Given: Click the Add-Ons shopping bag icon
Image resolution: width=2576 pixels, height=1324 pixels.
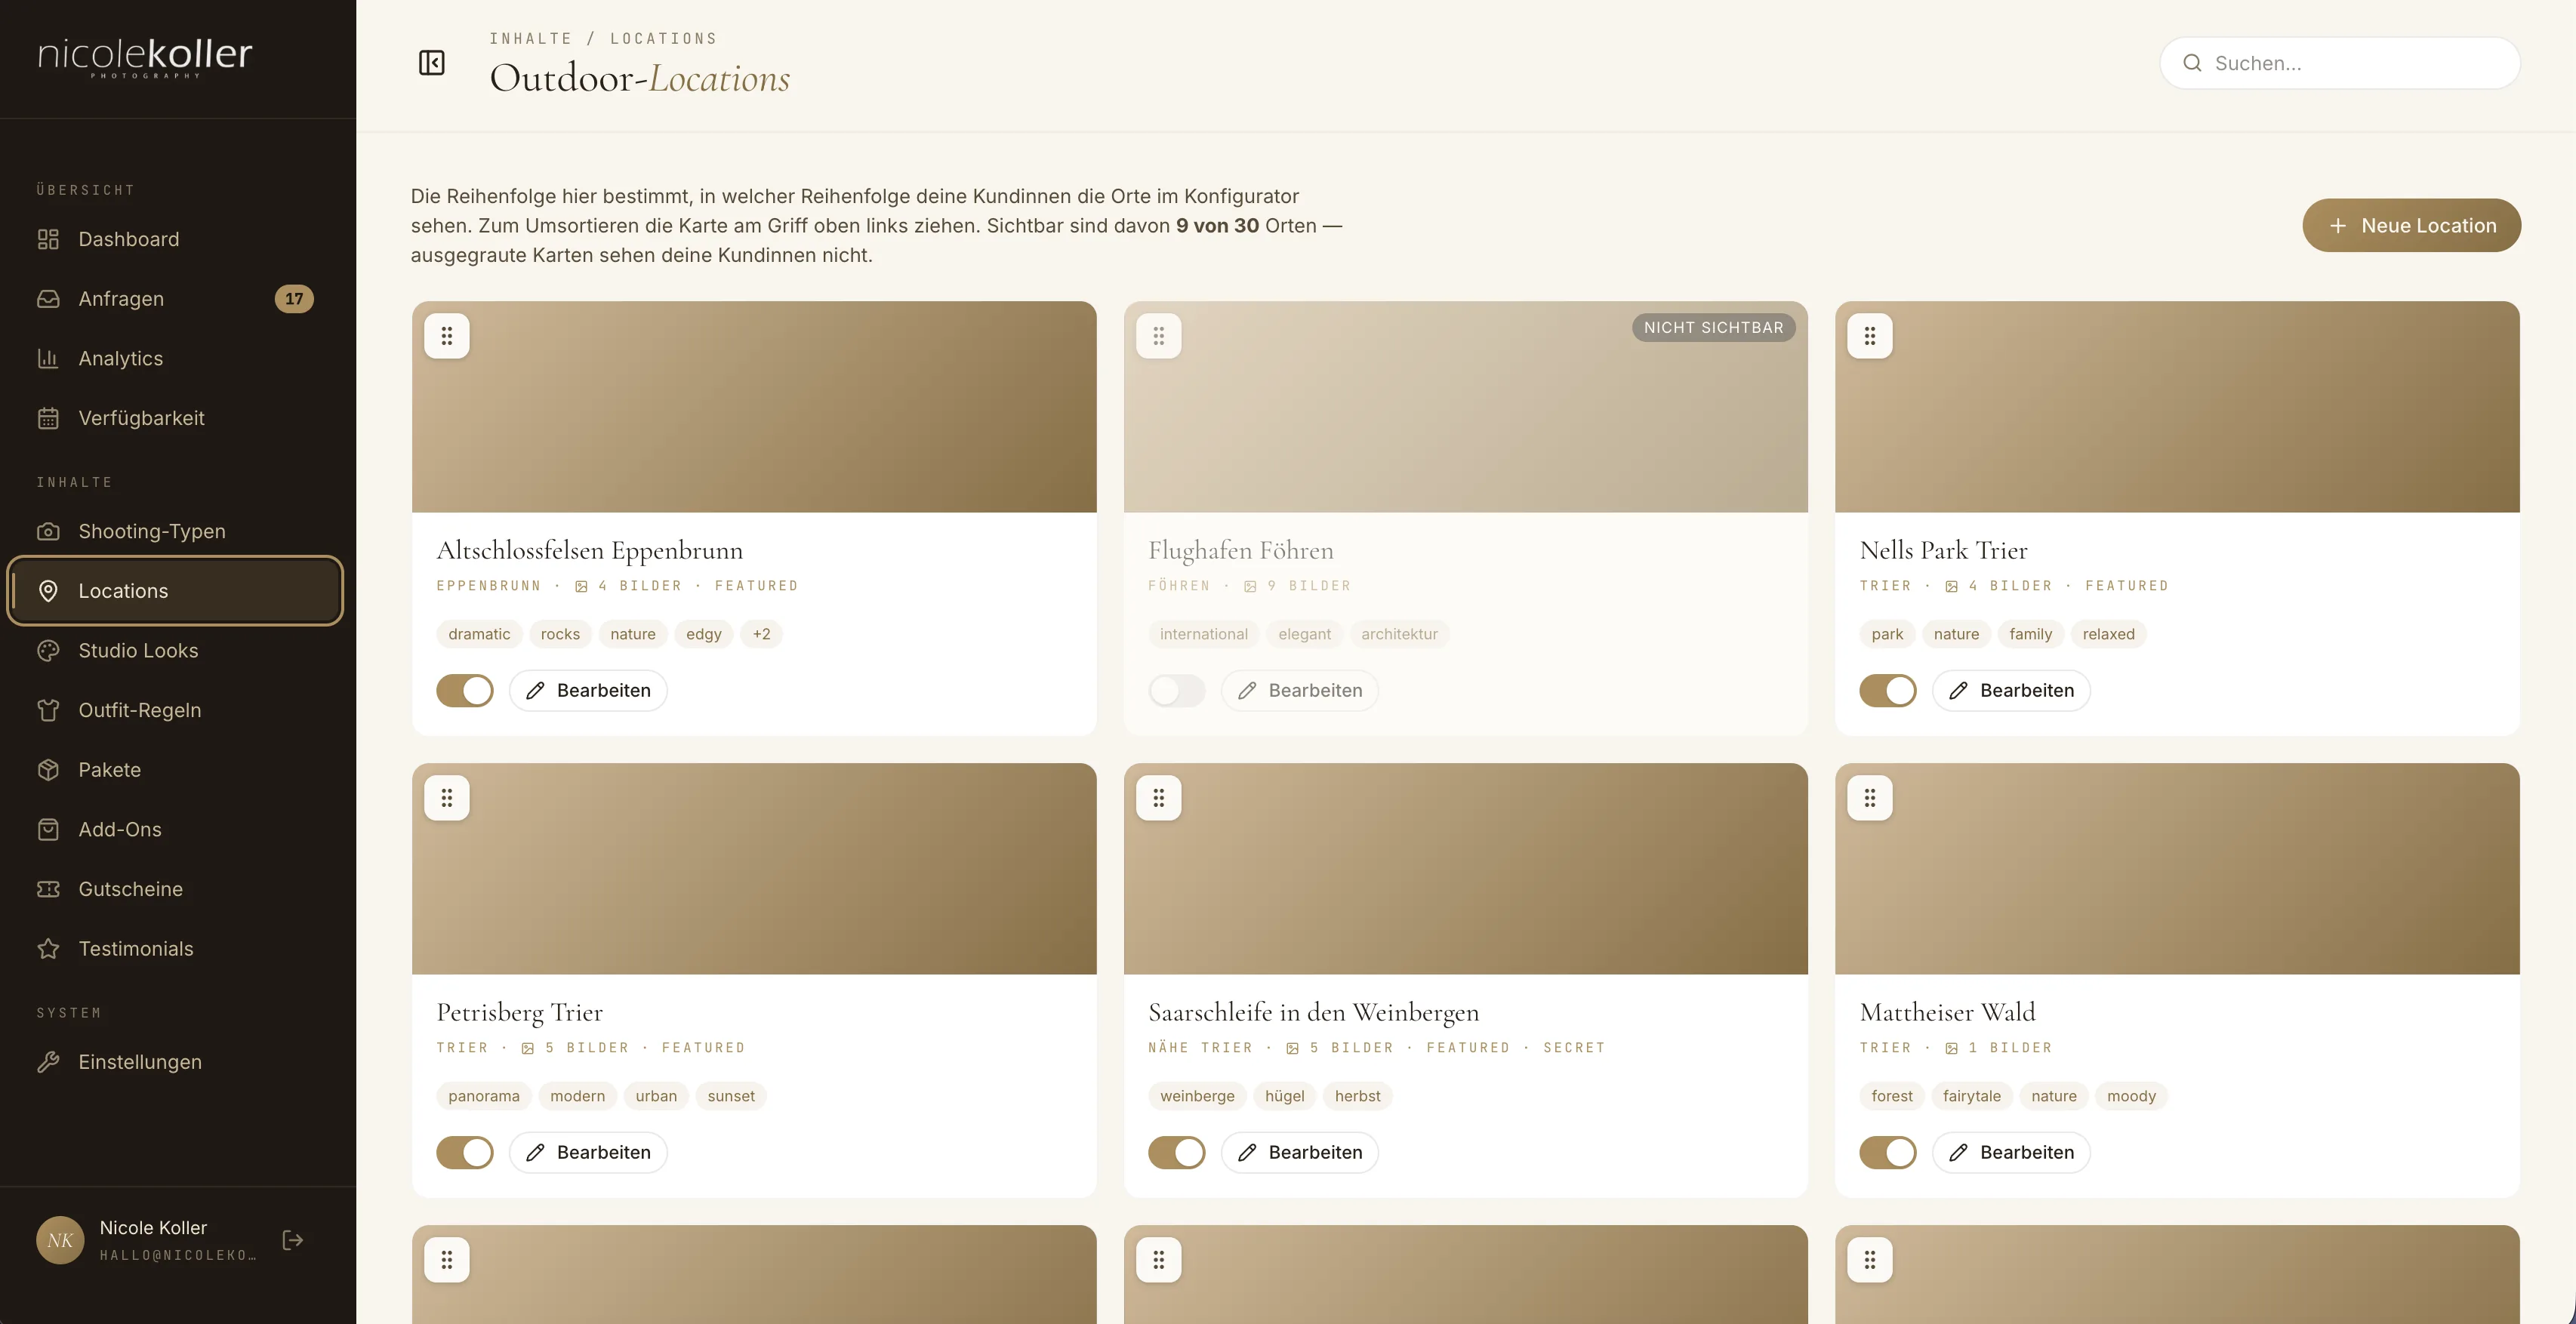Looking at the screenshot, I should (48, 829).
